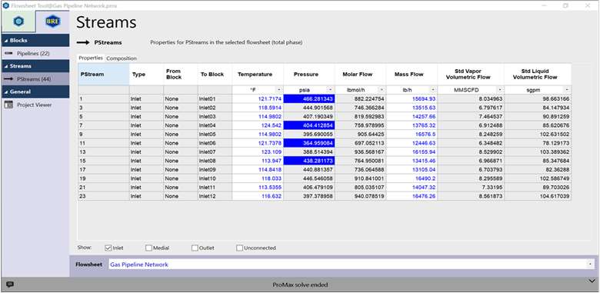Select highlighted pressure cell 364.959084
The image size is (600, 293).
tap(309, 143)
